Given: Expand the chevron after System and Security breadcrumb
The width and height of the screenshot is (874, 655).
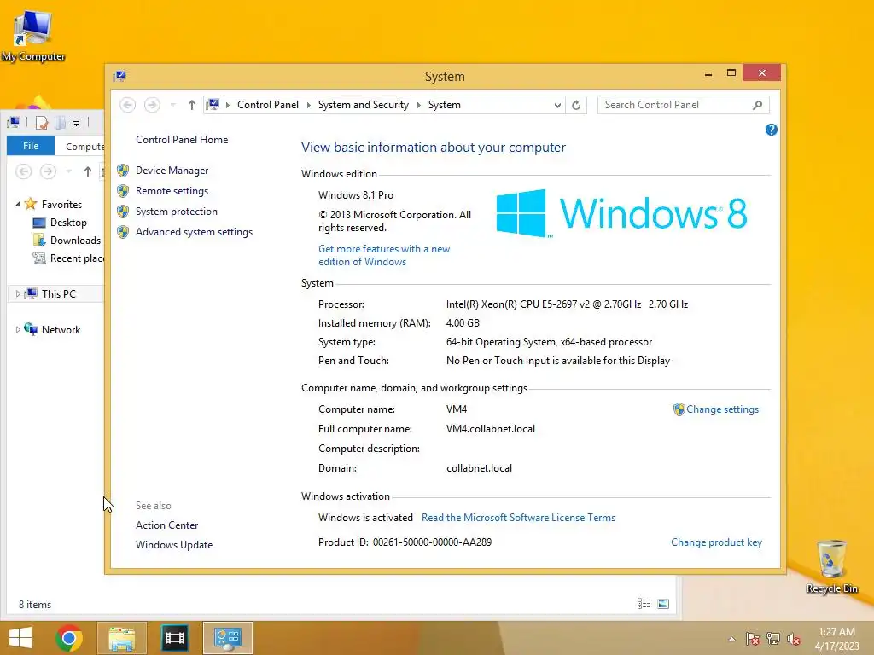Looking at the screenshot, I should pos(418,105).
